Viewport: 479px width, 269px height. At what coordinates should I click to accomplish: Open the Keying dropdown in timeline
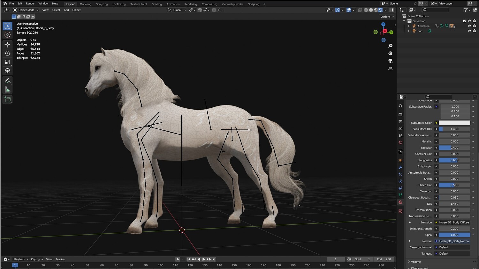click(37, 259)
